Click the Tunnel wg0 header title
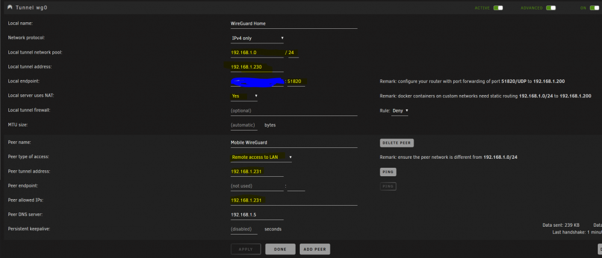Viewport: 602px width, 258px height. coord(32,7)
